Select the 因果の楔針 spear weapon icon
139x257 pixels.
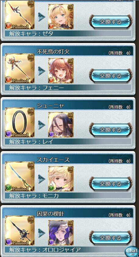20,230
